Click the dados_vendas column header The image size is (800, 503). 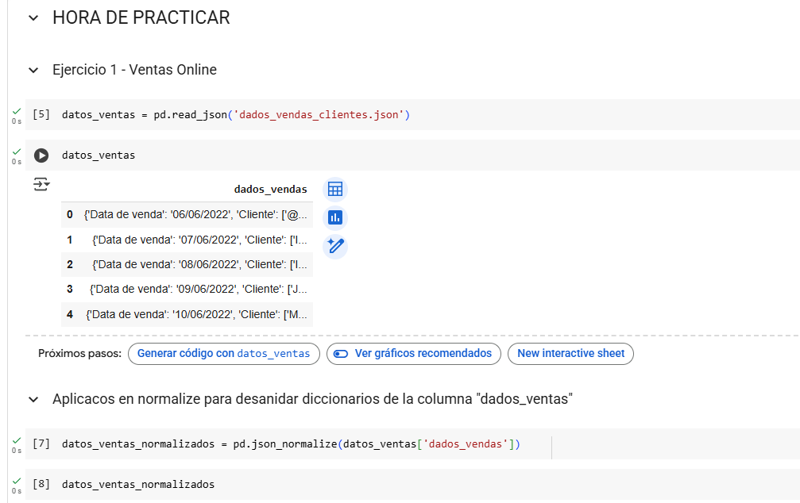(x=270, y=189)
